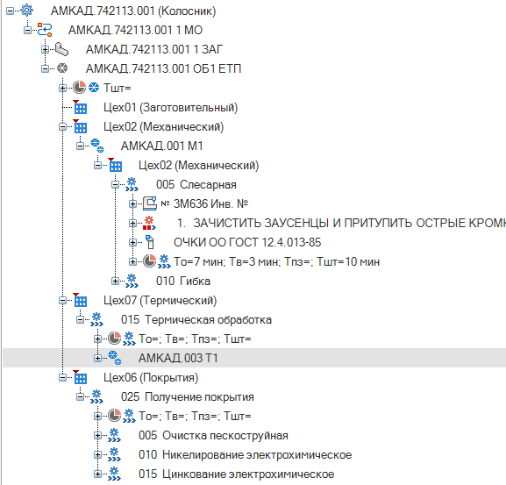Collapse the АМКАД.001 М1 node

80,146
